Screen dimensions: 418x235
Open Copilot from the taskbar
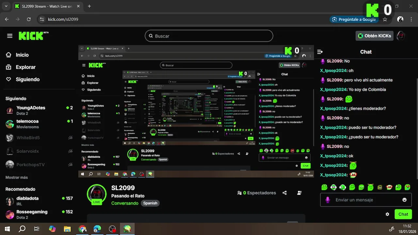coord(52,229)
